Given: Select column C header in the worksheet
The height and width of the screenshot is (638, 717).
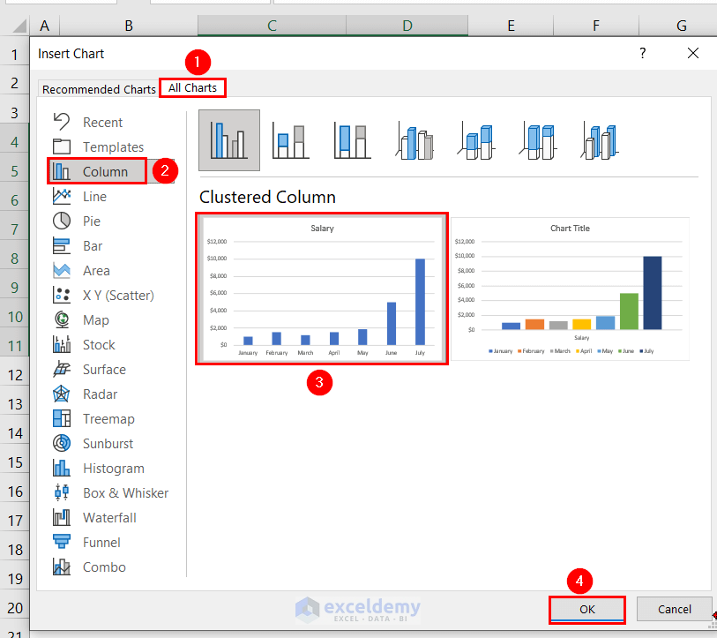Looking at the screenshot, I should pos(273,26).
